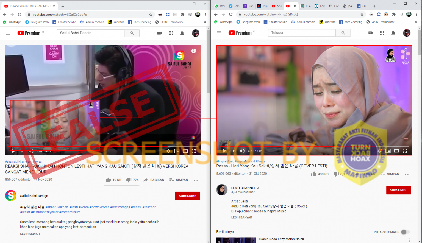This screenshot has width=422, height=243.
Task: Skip to next video on right player
Action: 234,151
